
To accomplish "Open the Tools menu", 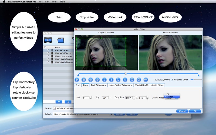I will click(55, 2).
